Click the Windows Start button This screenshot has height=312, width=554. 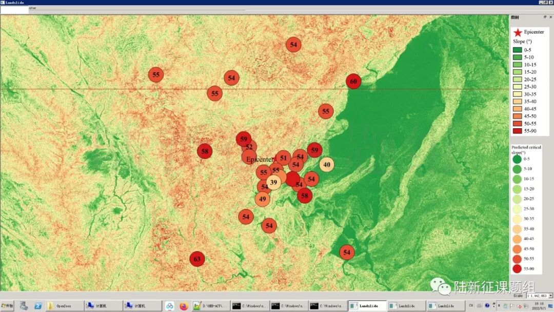pyautogui.click(x=7, y=306)
